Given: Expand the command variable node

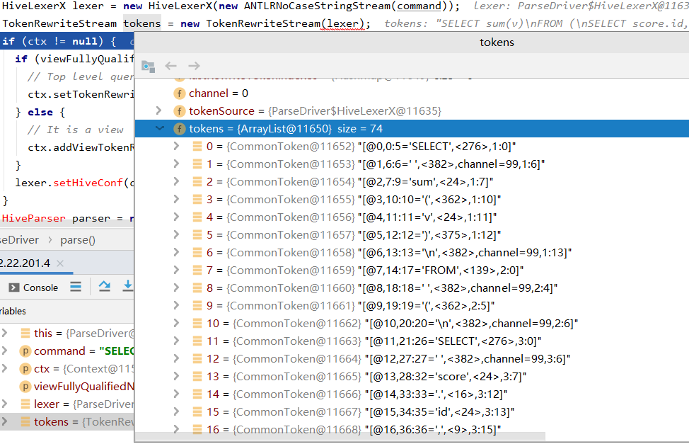Looking at the screenshot, I should pyautogui.click(x=4, y=351).
